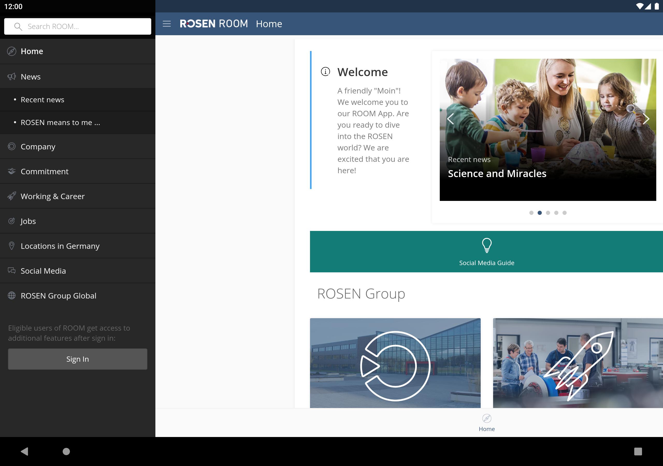Viewport: 663px width, 466px height.
Task: Click the Social Media Guide lightbulb icon
Action: coord(487,245)
